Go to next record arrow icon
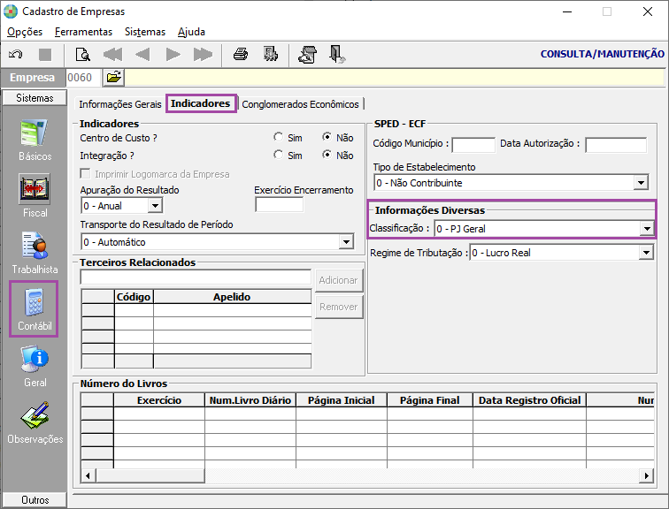 pyautogui.click(x=173, y=55)
